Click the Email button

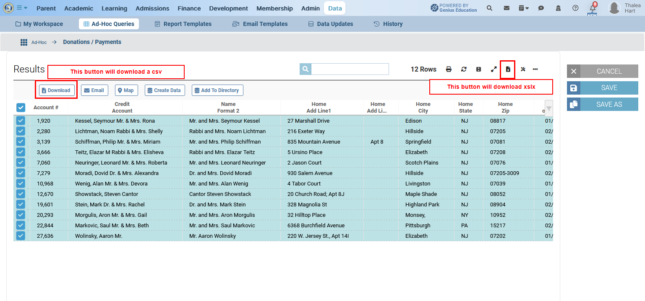coord(94,90)
